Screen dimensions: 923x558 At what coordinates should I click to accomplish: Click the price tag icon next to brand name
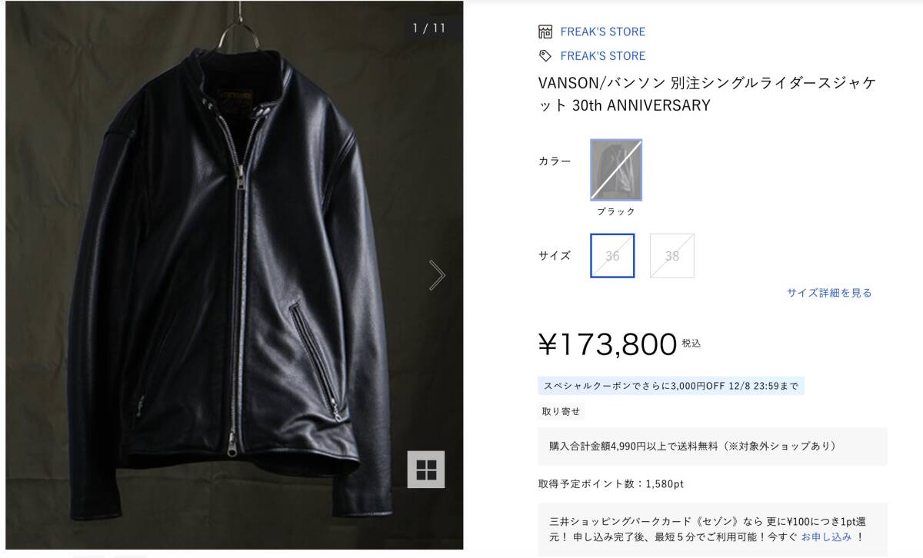tap(545, 55)
